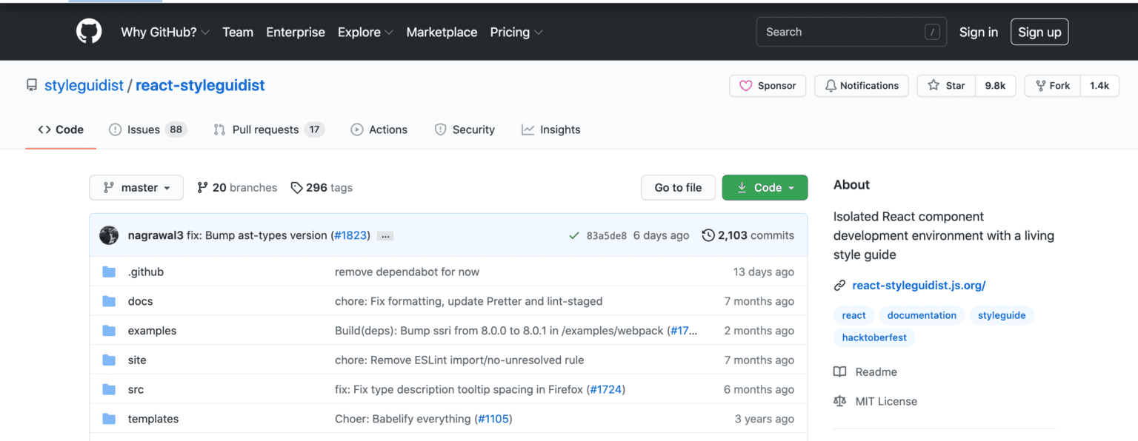The height and width of the screenshot is (441, 1138).
Task: Click the Readme book icon in About section
Action: point(840,371)
